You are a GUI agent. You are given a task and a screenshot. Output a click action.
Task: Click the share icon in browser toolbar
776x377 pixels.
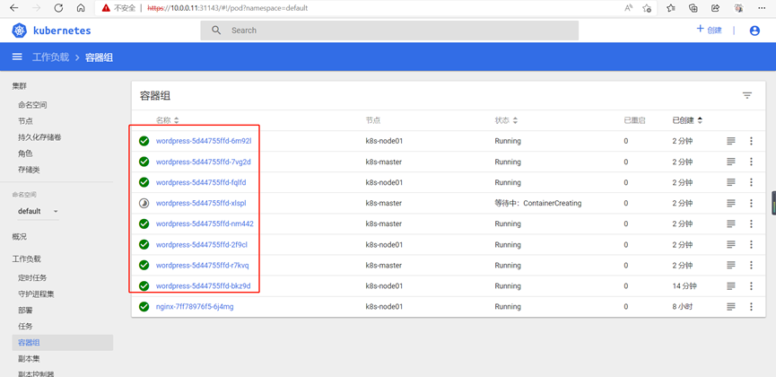pyautogui.click(x=715, y=8)
